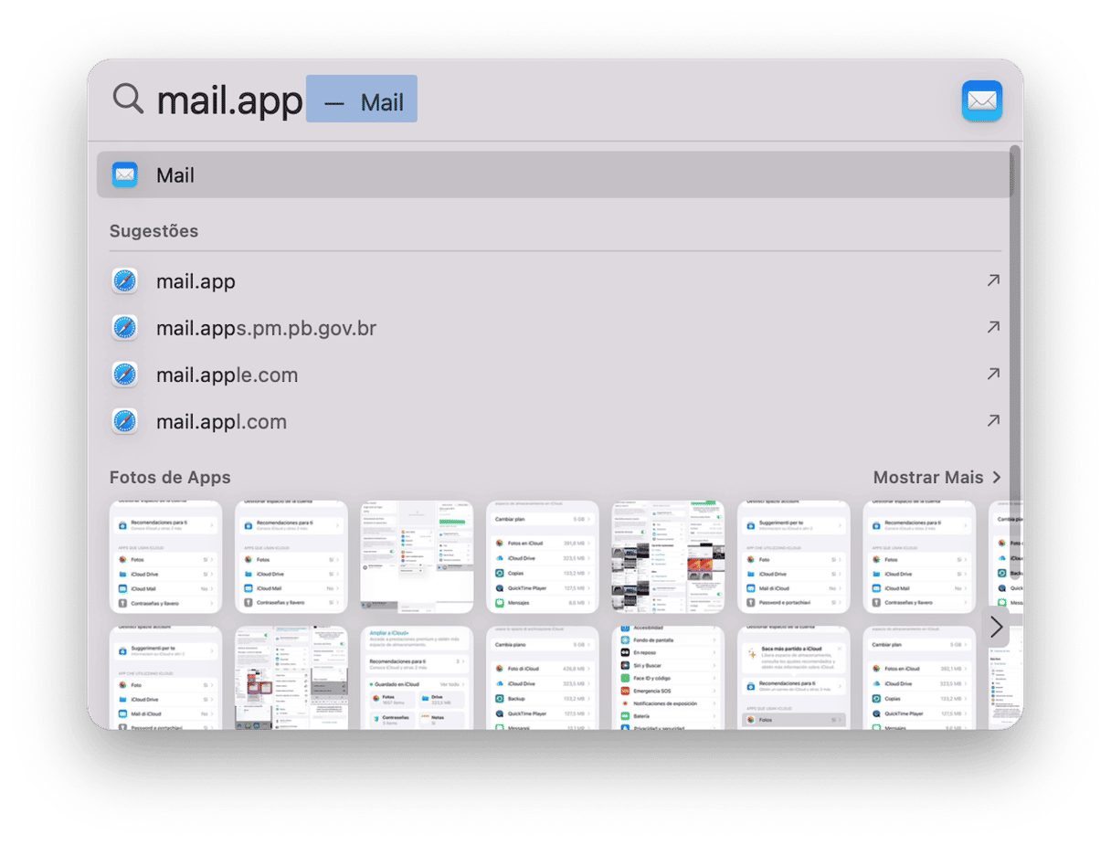Click the Safari icon beside mail.apps.pm.pb.gov.br
The width and height of the screenshot is (1111, 845).
124,328
